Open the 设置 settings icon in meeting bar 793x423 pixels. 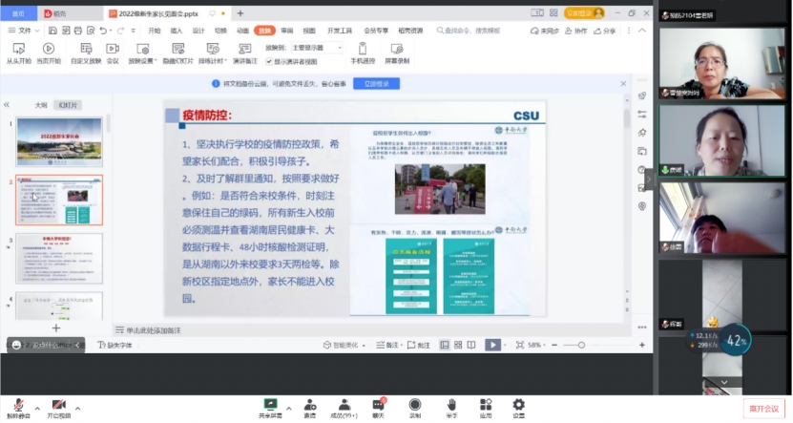tap(518, 404)
